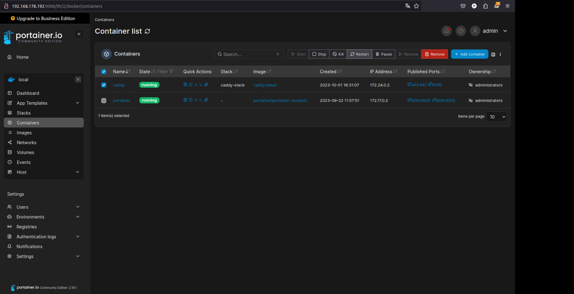574x294 pixels.
Task: Open Stacks from the sidebar menu
Action: point(24,113)
